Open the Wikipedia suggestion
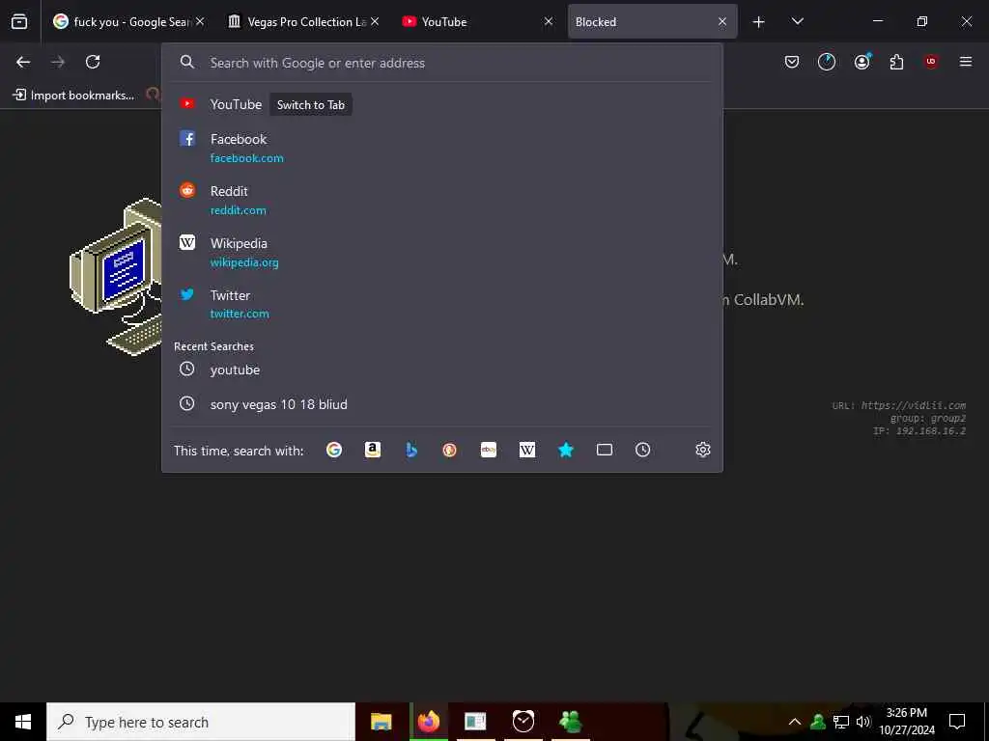 (441, 252)
